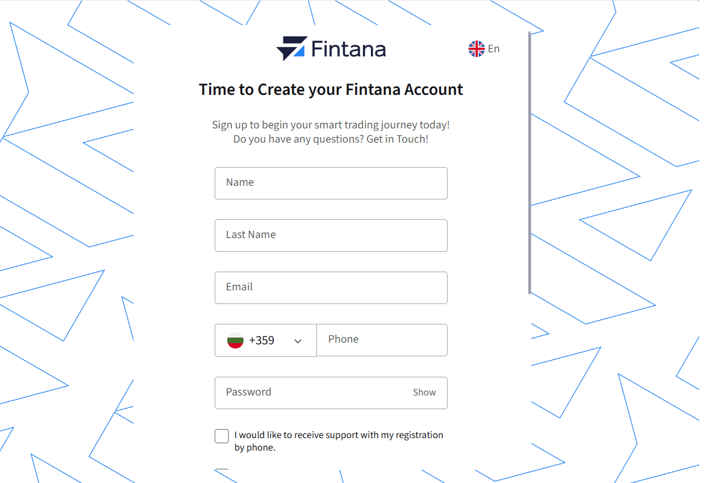706x483 pixels.
Task: Expand the country code chevron arrow
Action: [x=298, y=341]
